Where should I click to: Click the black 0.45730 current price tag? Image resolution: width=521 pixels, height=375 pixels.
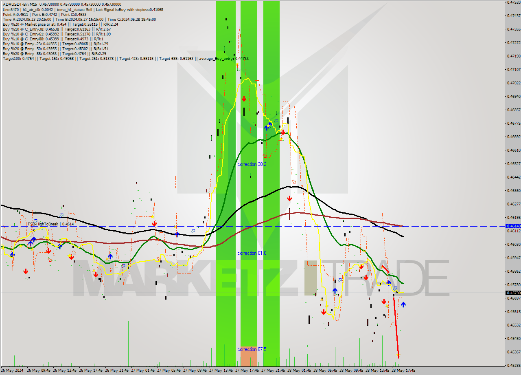click(512, 293)
